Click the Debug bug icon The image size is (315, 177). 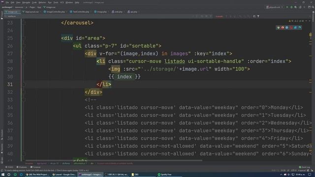coord(291,7)
